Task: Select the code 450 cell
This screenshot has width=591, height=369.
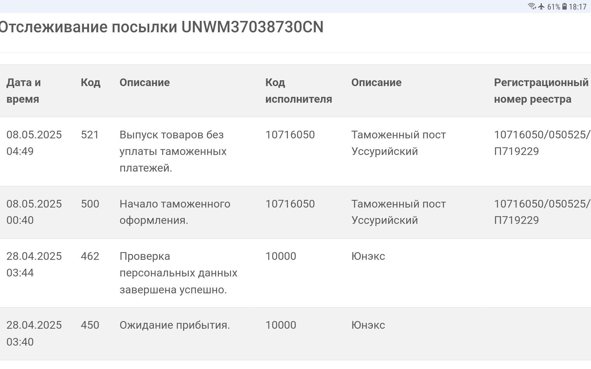Action: point(90,325)
